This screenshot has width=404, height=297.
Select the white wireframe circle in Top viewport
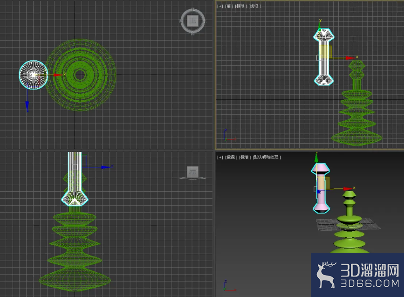click(34, 75)
